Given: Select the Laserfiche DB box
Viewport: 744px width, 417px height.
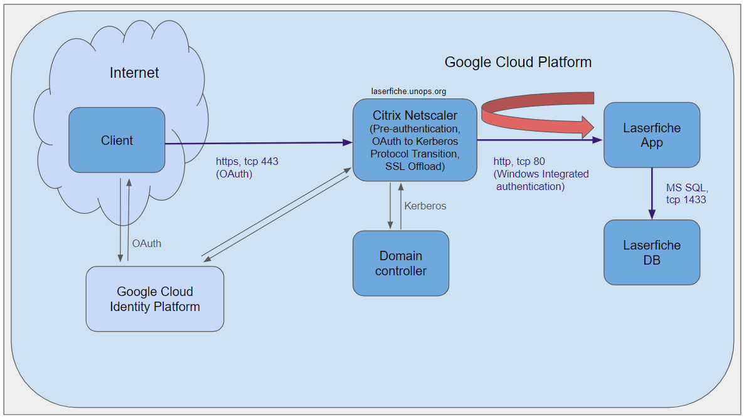Looking at the screenshot, I should [652, 252].
